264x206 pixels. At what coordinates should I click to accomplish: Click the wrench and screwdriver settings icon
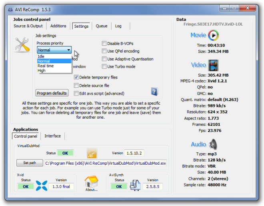(22, 45)
